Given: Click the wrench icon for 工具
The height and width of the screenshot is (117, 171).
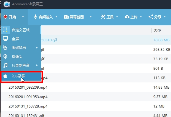Looking at the screenshot, I should (x=103, y=17).
